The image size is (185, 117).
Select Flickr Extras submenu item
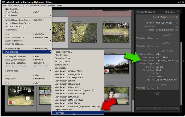[78, 55]
